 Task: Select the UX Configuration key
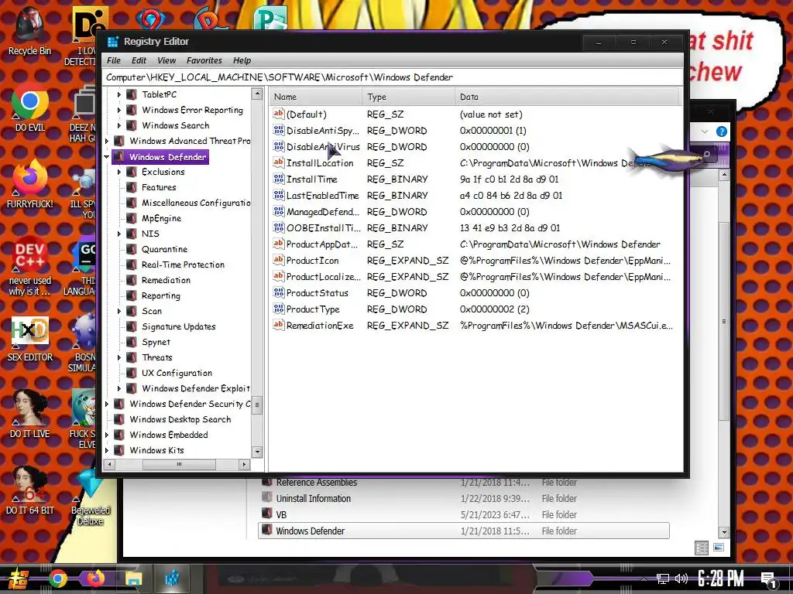tap(177, 373)
